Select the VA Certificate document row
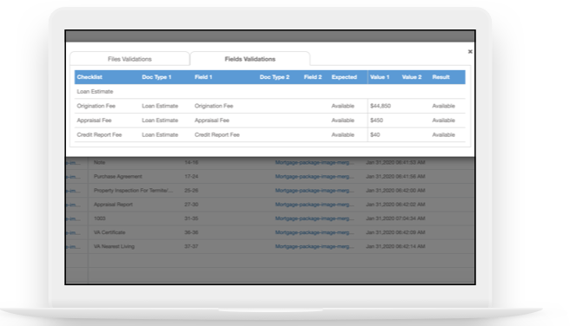The width and height of the screenshot is (570, 326). pyautogui.click(x=270, y=232)
